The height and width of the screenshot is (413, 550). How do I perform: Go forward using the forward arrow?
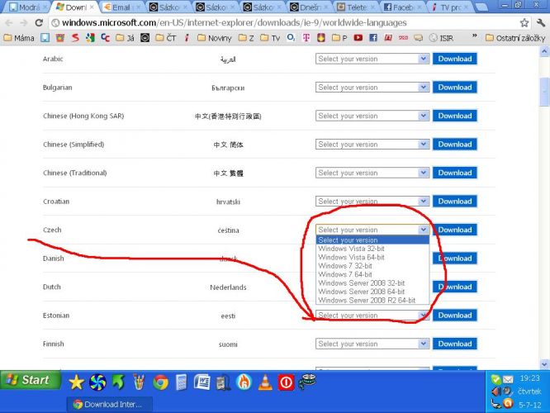click(23, 23)
